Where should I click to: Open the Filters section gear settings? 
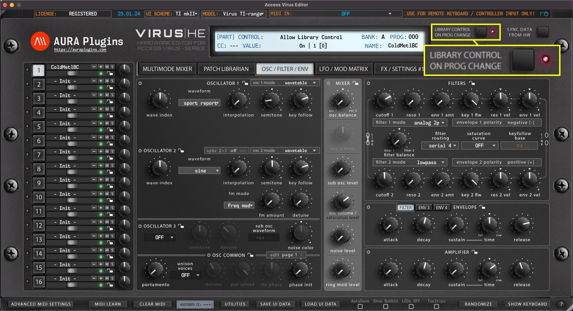pyautogui.click(x=368, y=84)
